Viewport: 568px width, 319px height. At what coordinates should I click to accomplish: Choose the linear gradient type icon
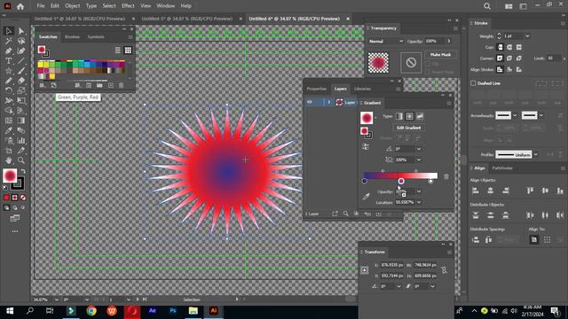pyautogui.click(x=398, y=116)
